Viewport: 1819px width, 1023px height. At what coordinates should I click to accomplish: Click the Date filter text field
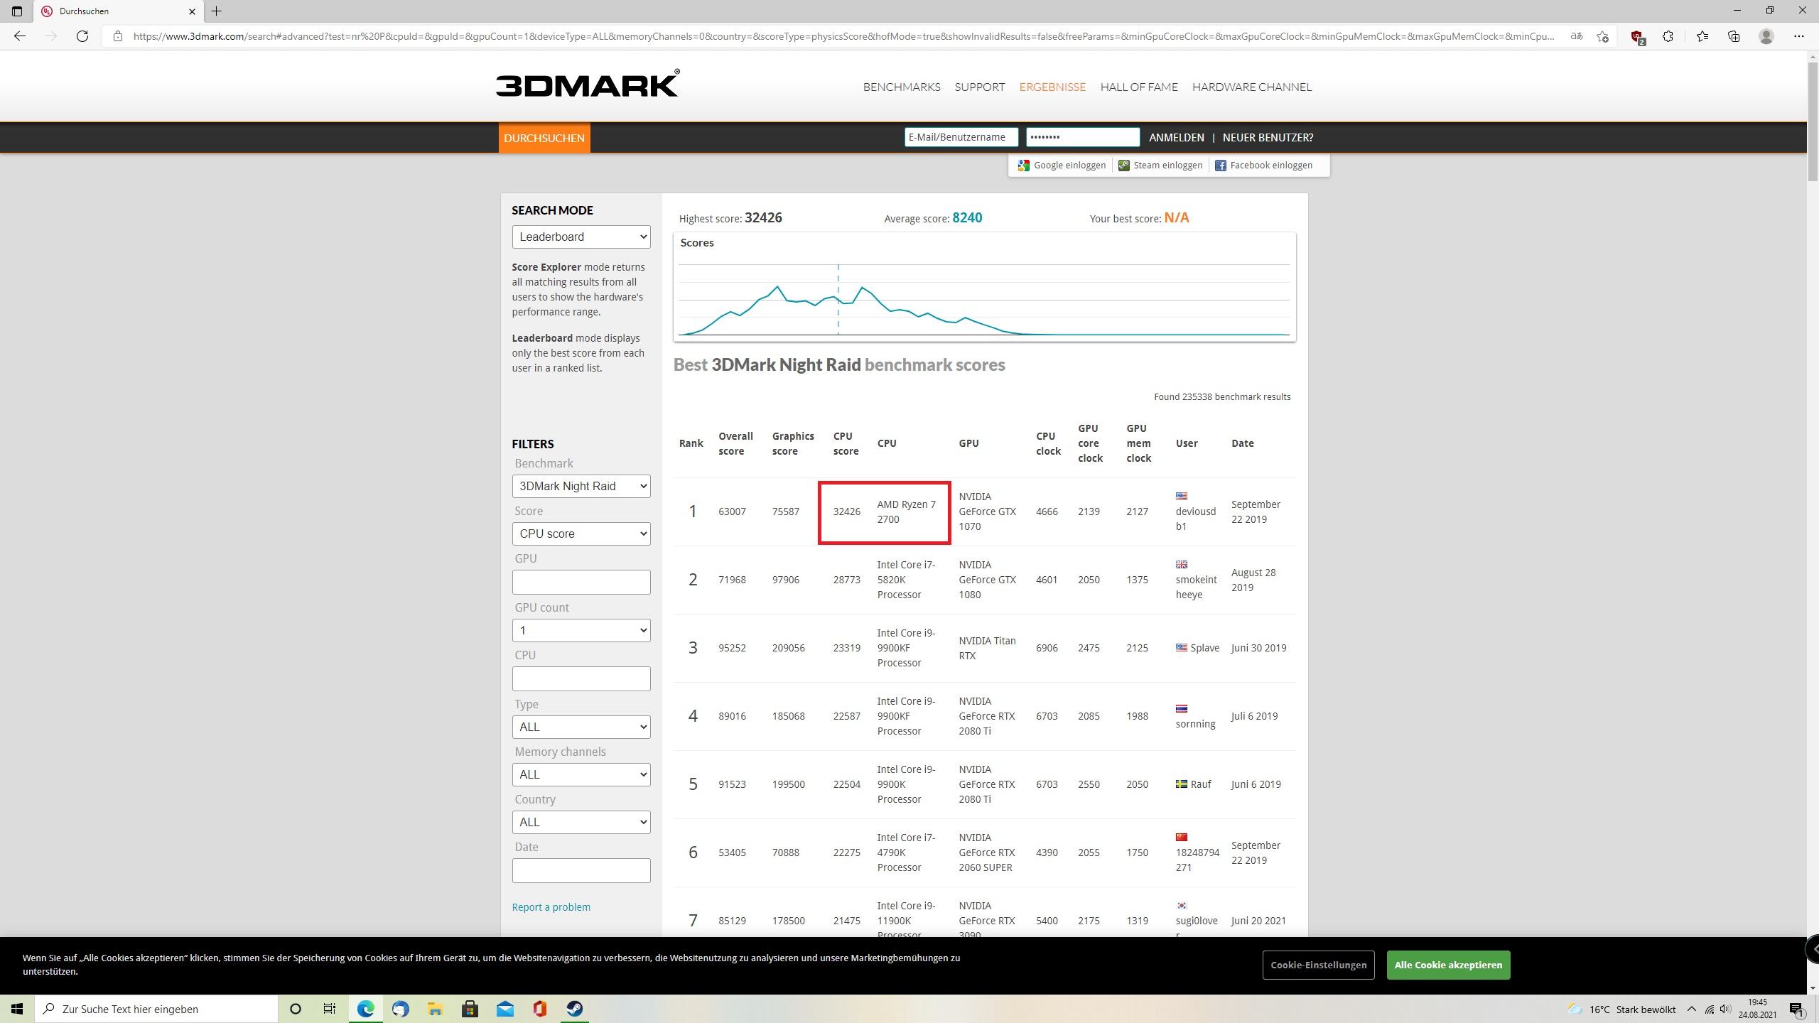[581, 871]
